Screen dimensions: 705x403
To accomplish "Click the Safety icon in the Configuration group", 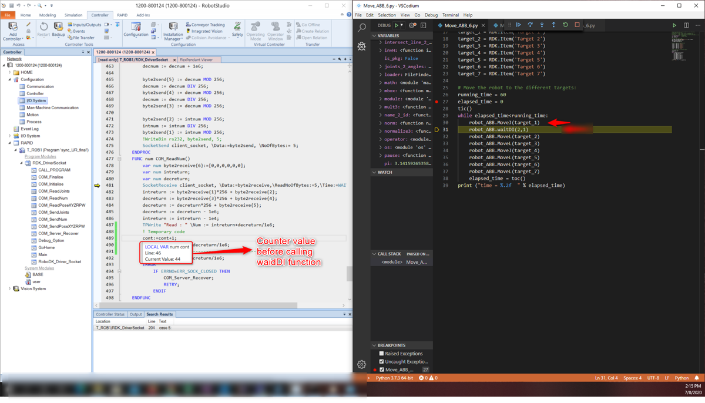I will (x=237, y=29).
